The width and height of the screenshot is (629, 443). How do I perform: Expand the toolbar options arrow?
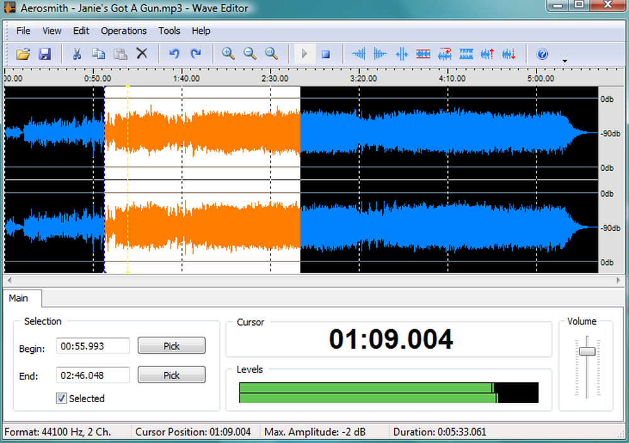[565, 61]
